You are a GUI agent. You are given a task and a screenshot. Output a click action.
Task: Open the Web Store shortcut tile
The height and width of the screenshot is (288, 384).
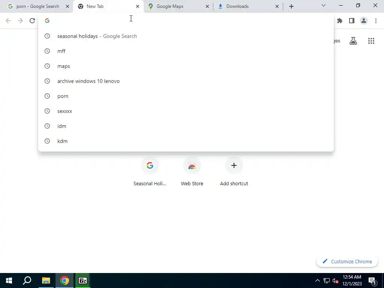[192, 172]
